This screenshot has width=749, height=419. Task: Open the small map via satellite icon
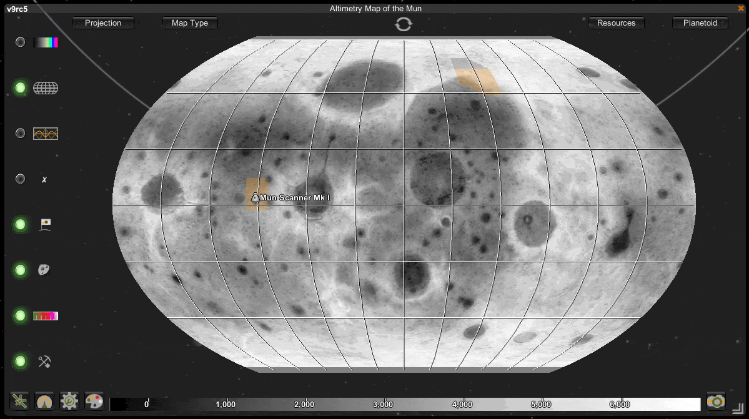[x=19, y=402]
